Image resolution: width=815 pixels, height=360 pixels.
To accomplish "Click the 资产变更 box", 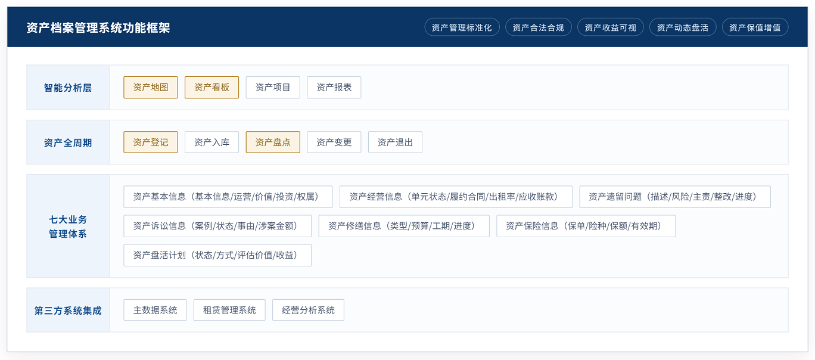I will [334, 142].
